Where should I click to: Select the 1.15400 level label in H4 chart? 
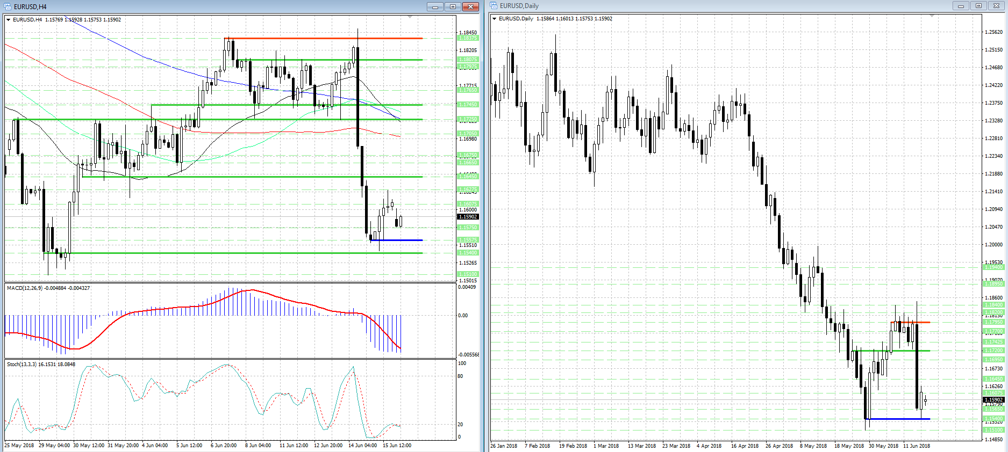coord(468,253)
